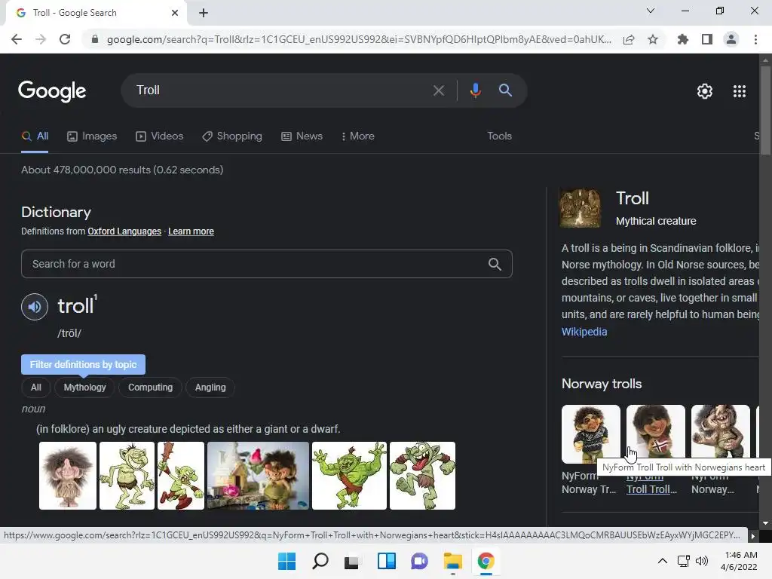772x579 pixels.
Task: Switch to the Shopping tab
Action: point(232,136)
